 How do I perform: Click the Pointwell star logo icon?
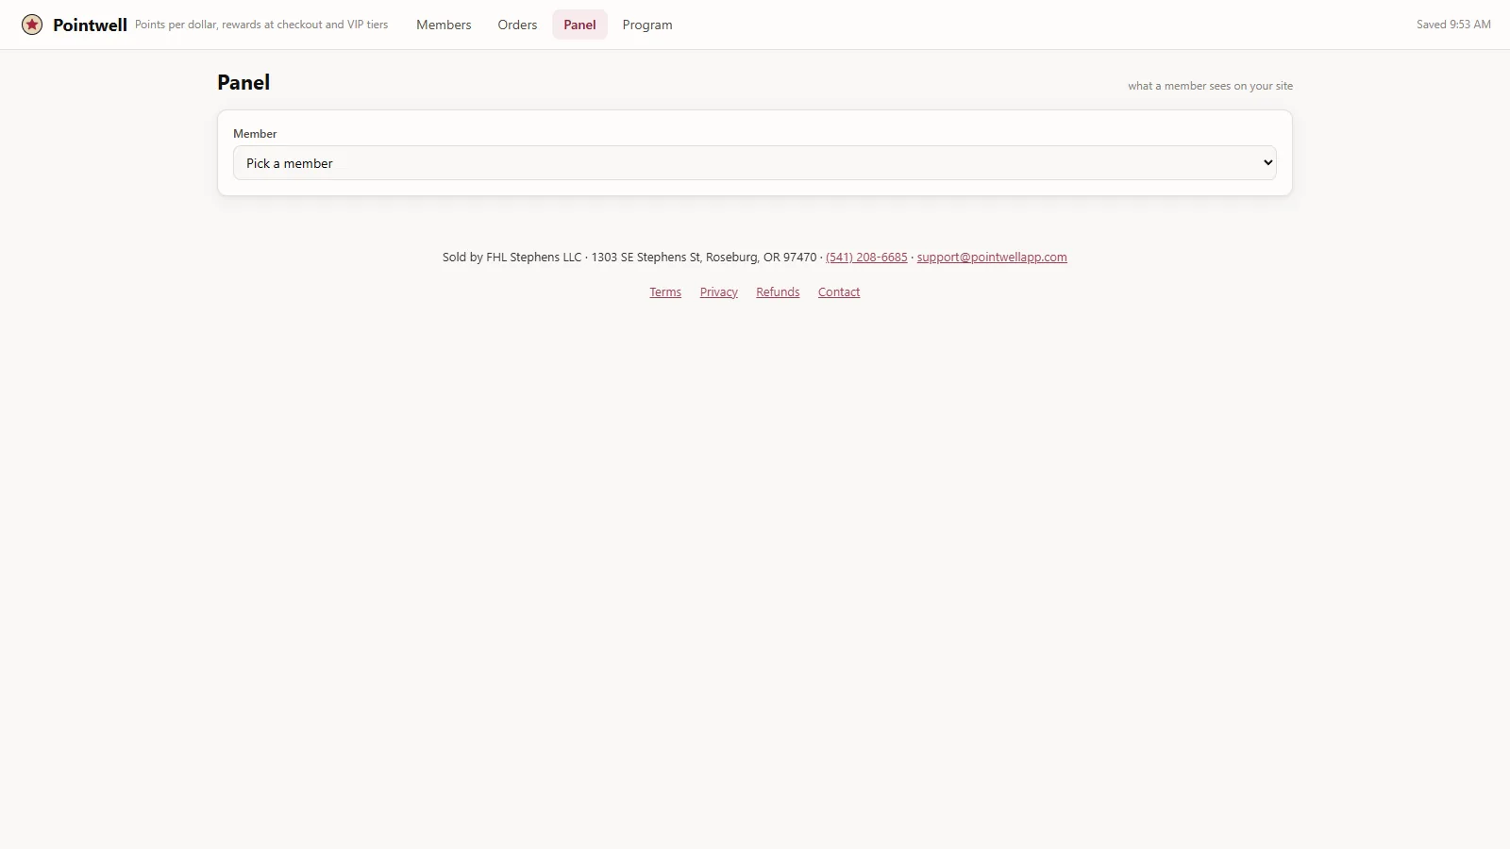tap(32, 25)
